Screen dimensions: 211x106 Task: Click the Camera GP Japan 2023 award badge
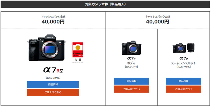78,52
